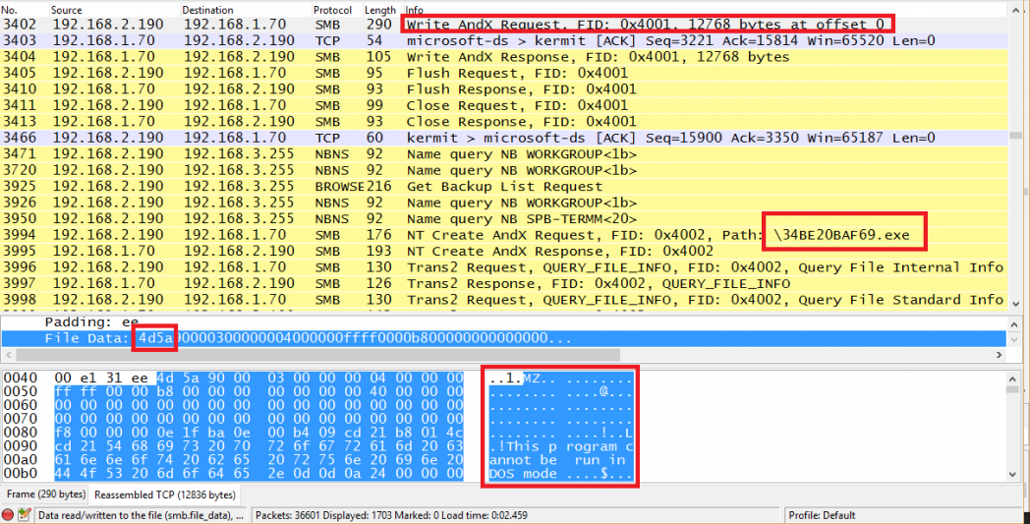Select packet 3926 NBNS name query
Viewport: 1030px width, 524px height.
[x=504, y=203]
